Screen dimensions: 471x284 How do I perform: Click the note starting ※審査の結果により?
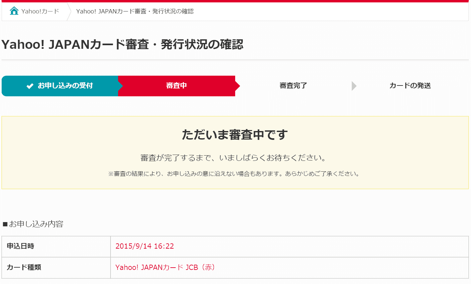click(235, 174)
